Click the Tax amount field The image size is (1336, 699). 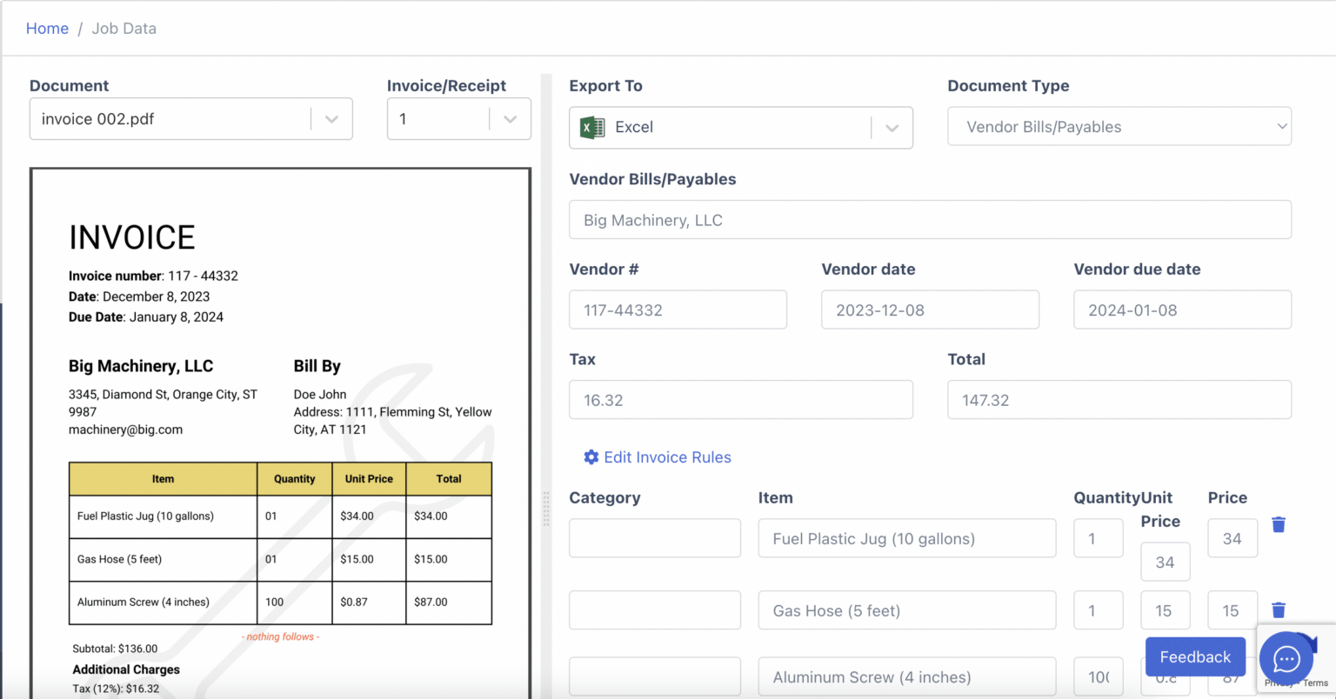(740, 399)
